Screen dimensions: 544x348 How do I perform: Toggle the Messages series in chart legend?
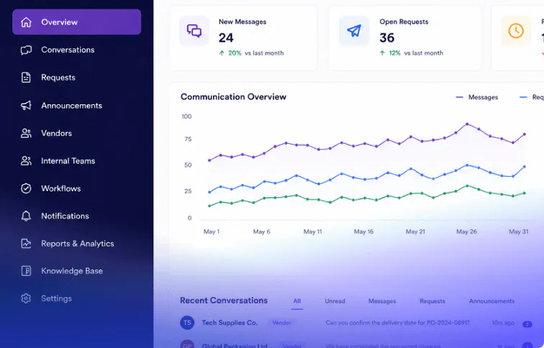[x=477, y=97]
